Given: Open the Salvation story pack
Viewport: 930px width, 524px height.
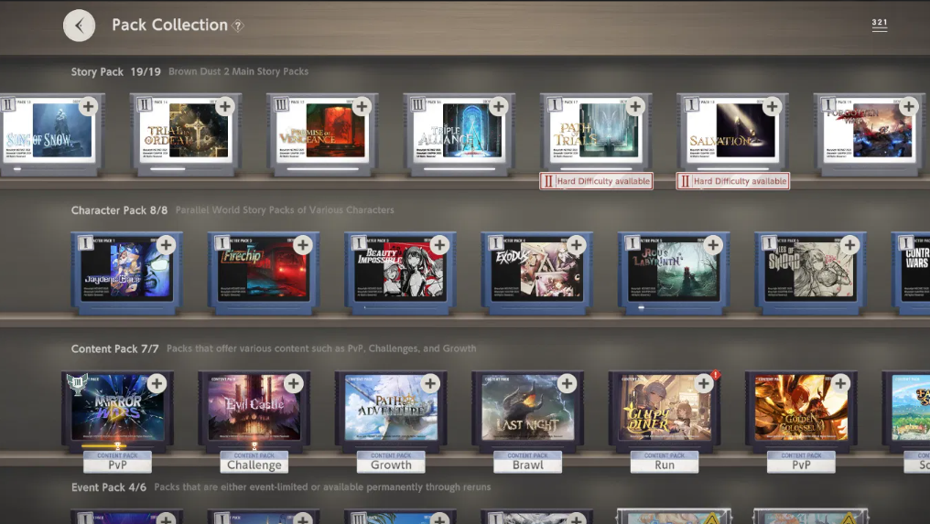Looking at the screenshot, I should [732, 134].
